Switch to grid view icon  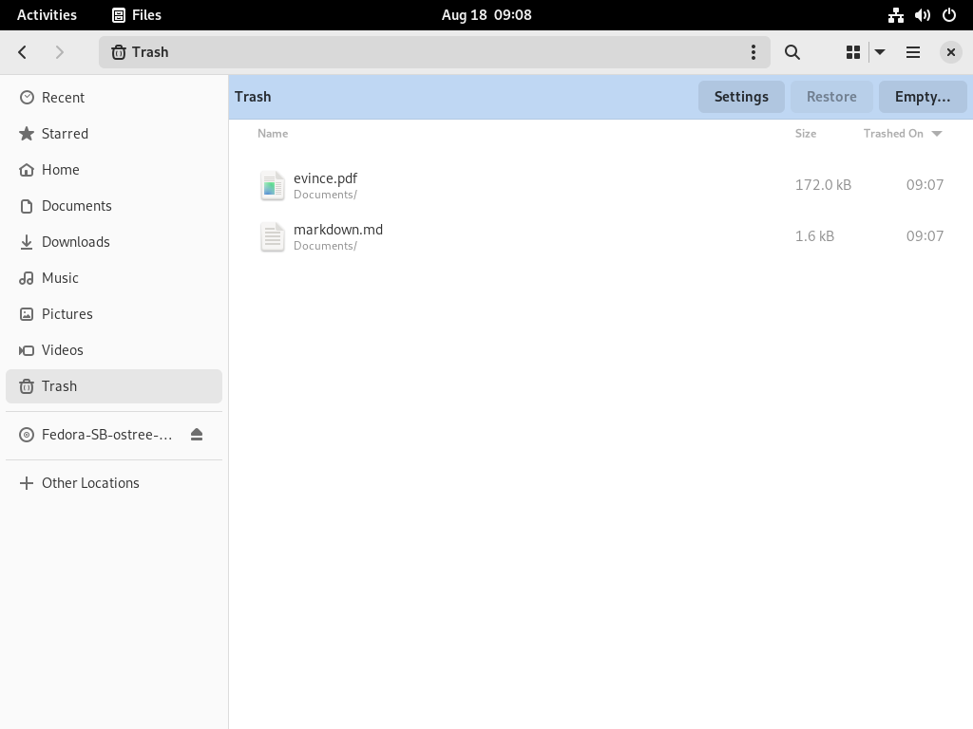coord(853,52)
